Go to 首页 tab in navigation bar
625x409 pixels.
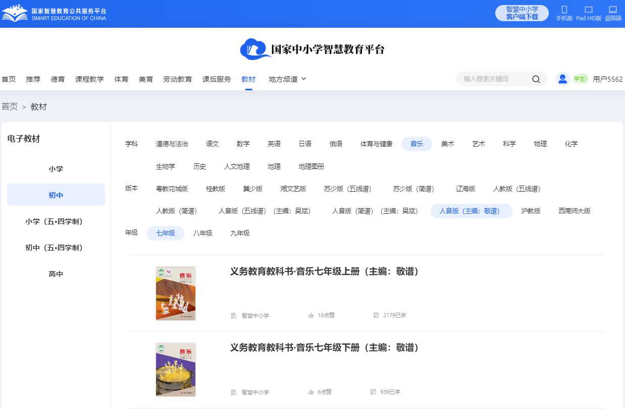coord(9,79)
